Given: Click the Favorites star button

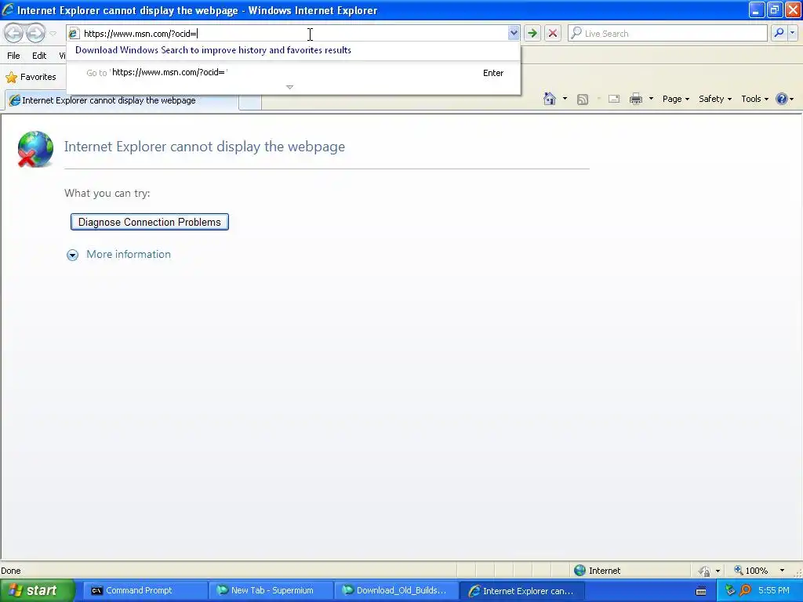Looking at the screenshot, I should (x=31, y=77).
